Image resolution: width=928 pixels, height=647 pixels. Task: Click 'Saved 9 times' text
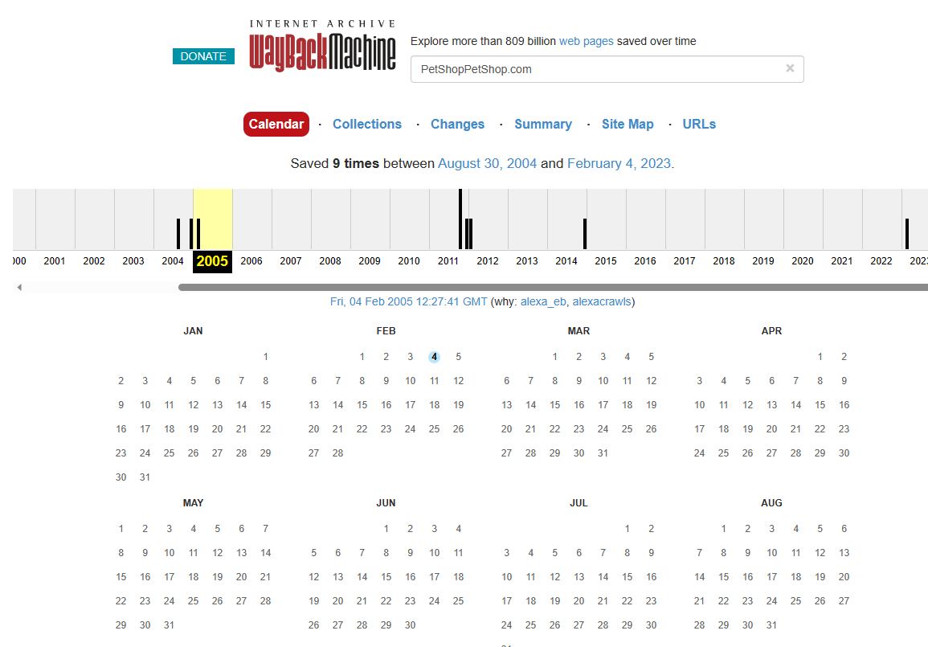(334, 163)
